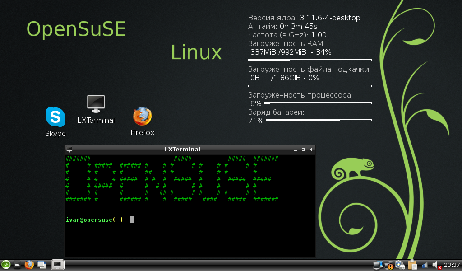This screenshot has width=462, height=271.
Task: Click the 71% battery value
Action: coord(256,121)
